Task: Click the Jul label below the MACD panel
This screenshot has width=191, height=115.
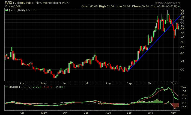Action: [x=86, y=113]
